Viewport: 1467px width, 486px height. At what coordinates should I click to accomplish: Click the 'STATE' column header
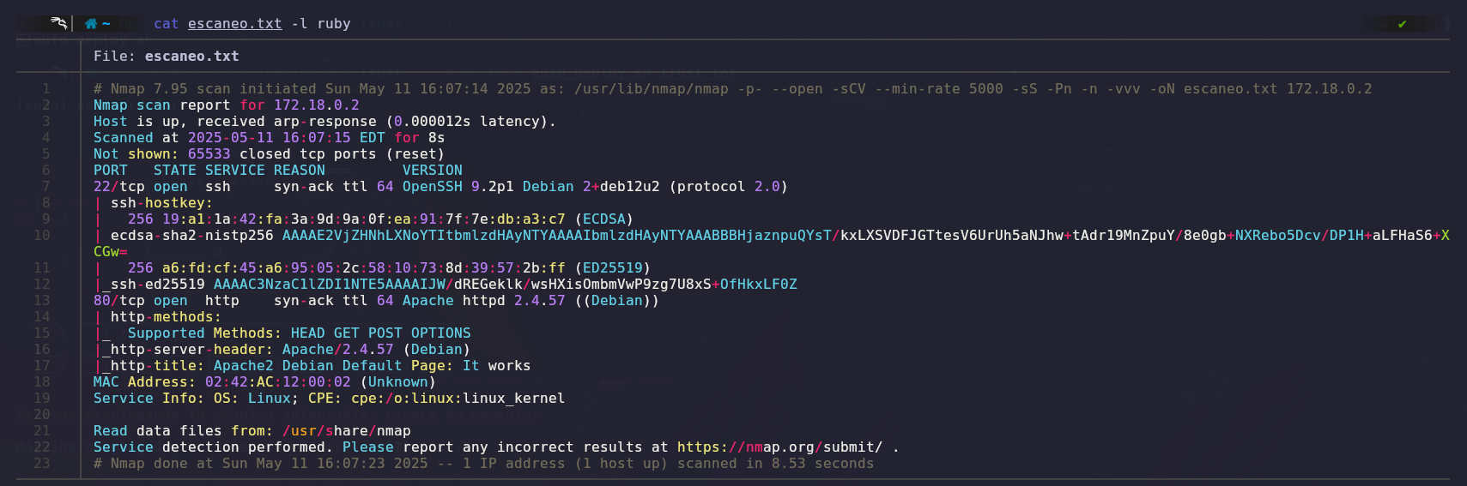coord(175,171)
